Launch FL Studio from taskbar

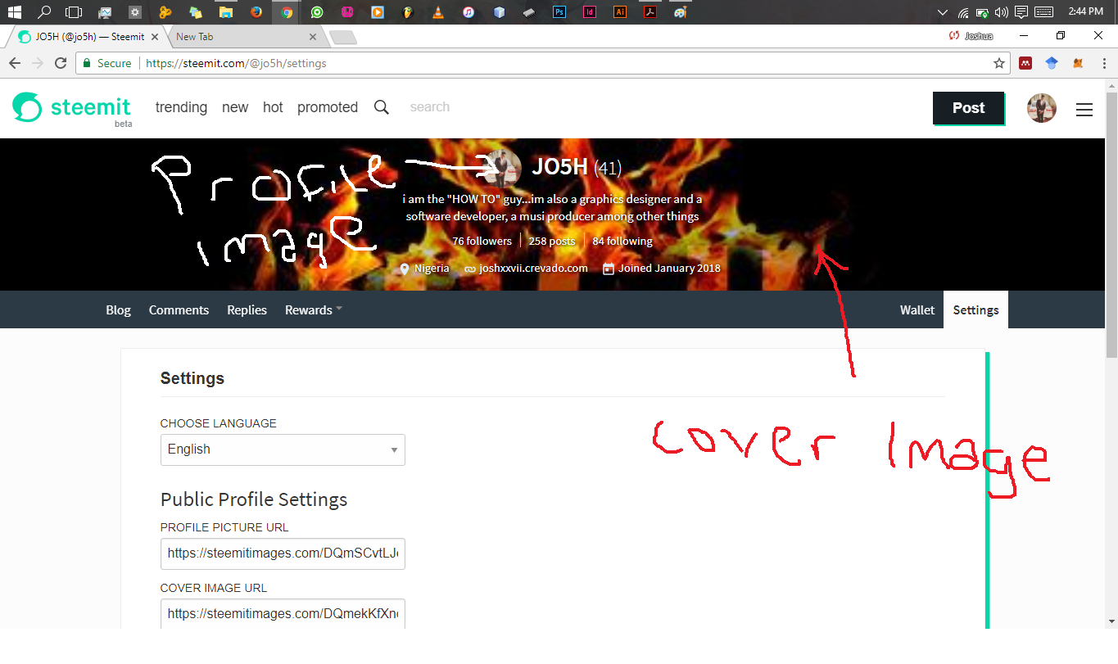[407, 12]
